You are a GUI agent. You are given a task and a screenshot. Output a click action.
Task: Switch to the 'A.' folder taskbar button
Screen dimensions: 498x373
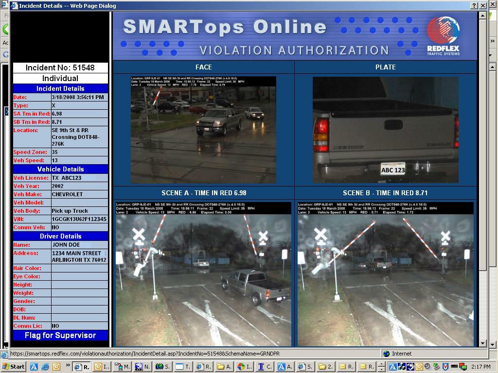tap(224, 367)
